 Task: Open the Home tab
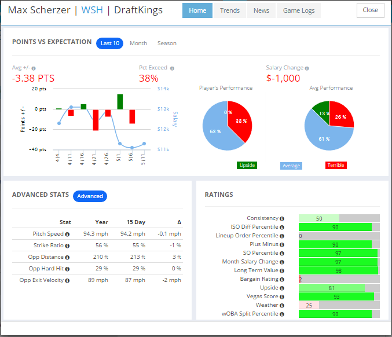pyautogui.click(x=197, y=10)
